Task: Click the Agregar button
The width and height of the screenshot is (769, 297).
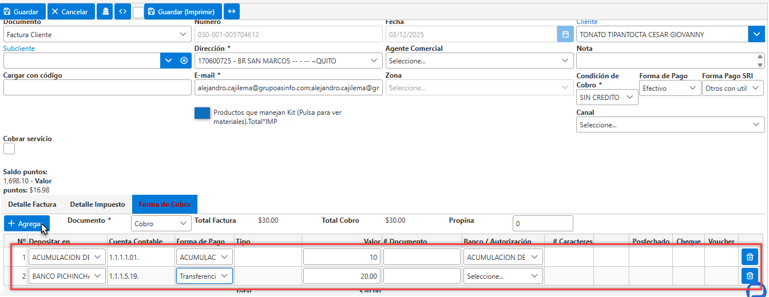Action: click(x=27, y=224)
